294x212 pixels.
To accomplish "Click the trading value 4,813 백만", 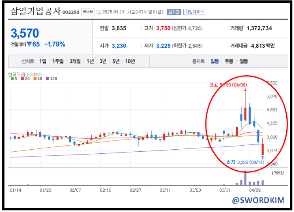I will (263, 46).
